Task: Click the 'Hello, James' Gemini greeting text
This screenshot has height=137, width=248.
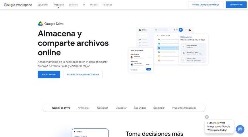Action: (186, 37)
